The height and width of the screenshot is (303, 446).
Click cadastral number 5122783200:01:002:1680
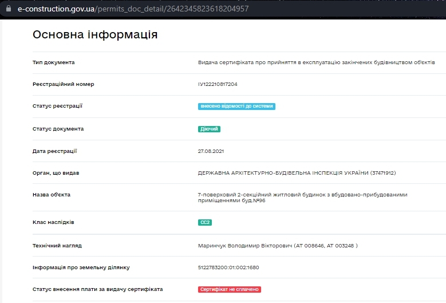228,267
